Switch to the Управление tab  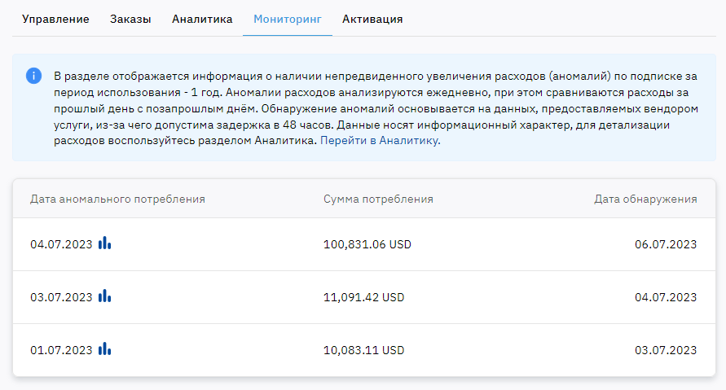[x=55, y=19]
